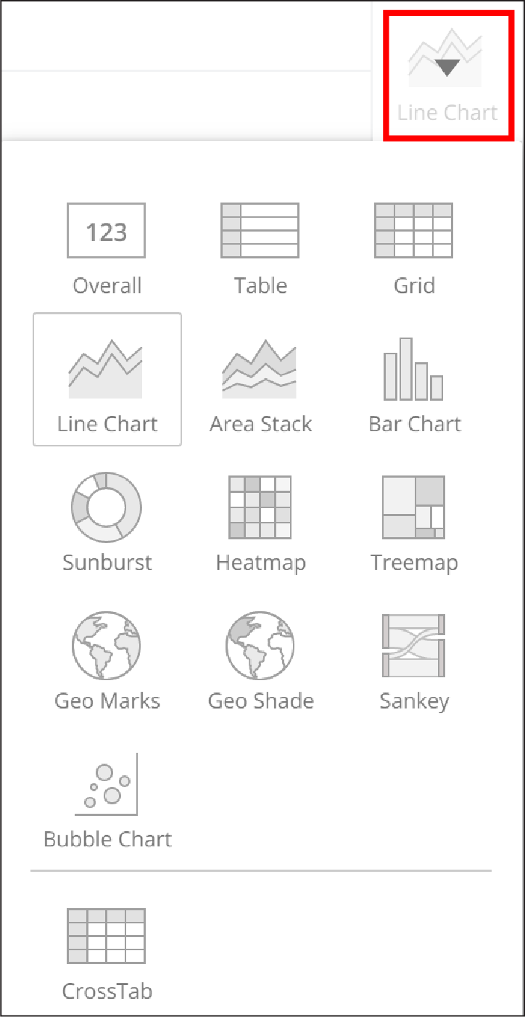
Task: Pick the Sankey diagram icon
Action: pos(413,646)
